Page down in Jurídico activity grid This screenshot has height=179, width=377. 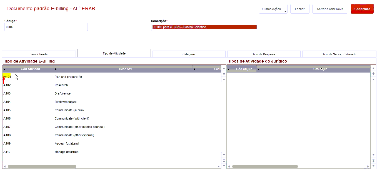click(373, 160)
